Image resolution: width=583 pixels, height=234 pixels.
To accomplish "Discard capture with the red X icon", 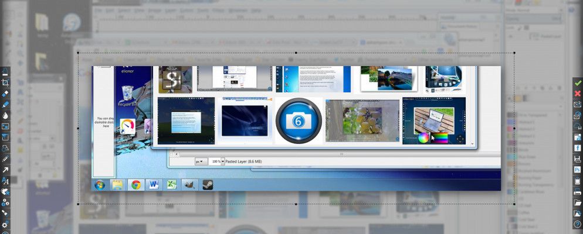I will (x=578, y=94).
